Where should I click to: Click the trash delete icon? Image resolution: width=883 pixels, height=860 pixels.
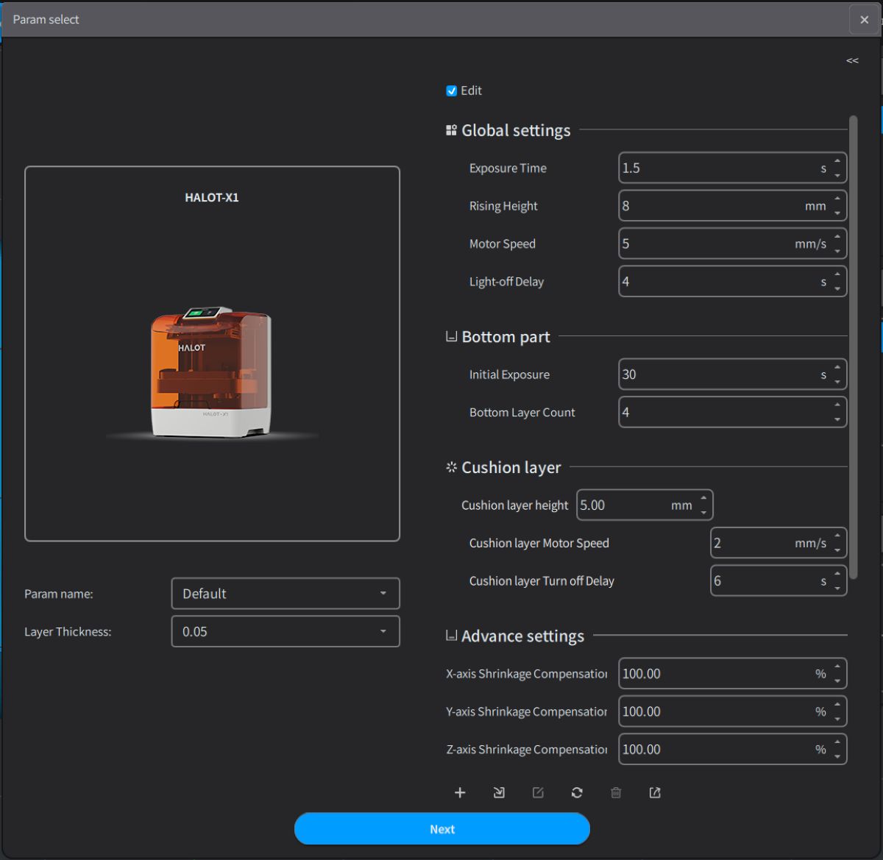pyautogui.click(x=616, y=792)
